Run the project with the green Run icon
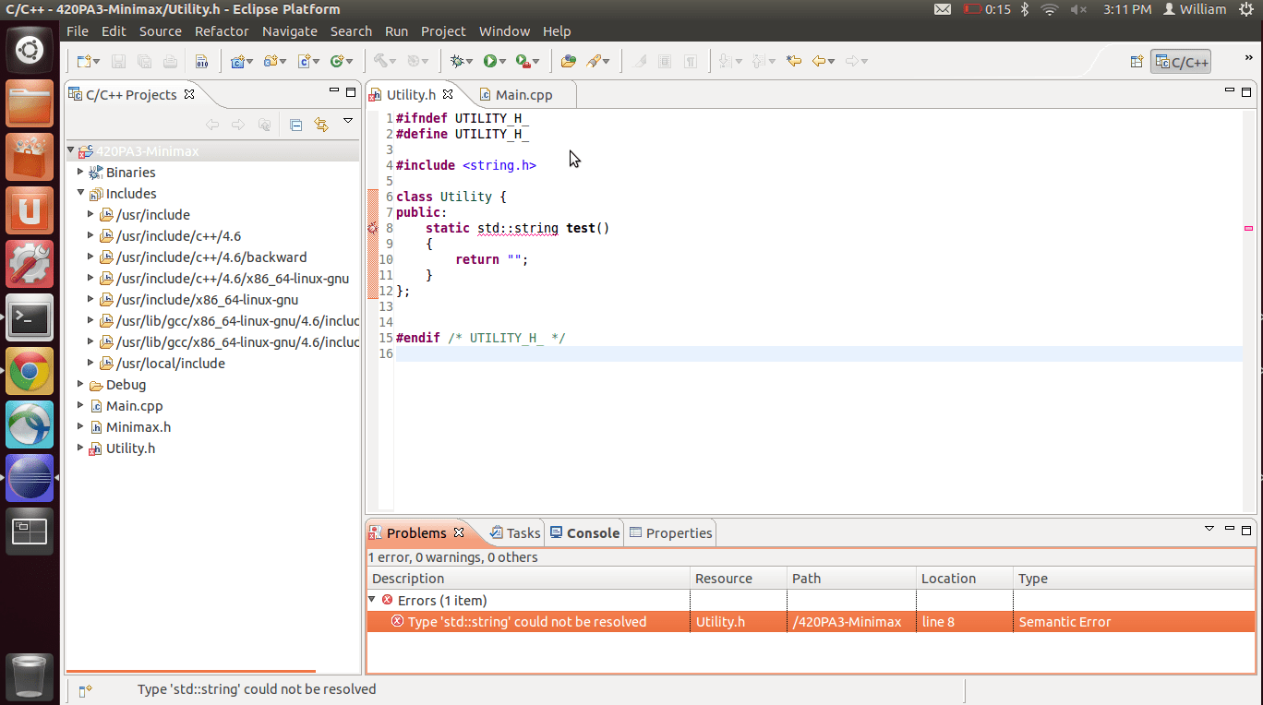1263x705 pixels. coord(492,60)
